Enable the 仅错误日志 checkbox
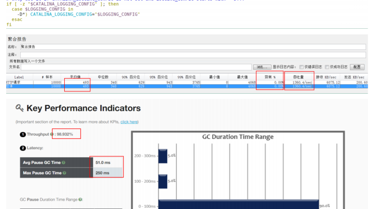The height and width of the screenshot is (209, 371). click(302, 67)
